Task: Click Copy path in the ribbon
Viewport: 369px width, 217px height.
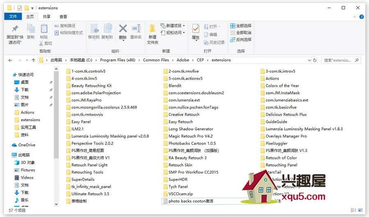Action: 65,26
